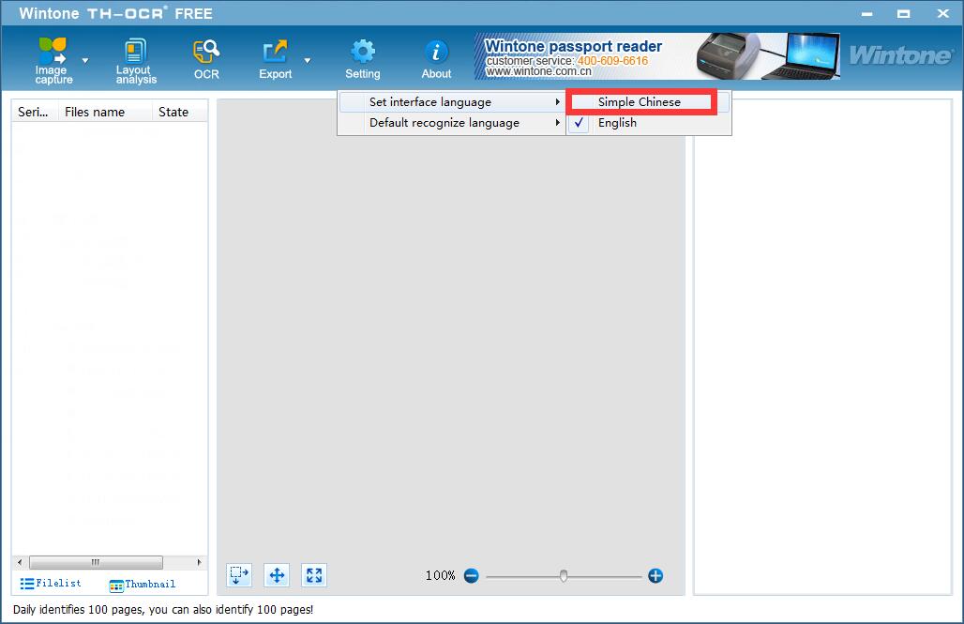Screen dimensions: 964x624
Task: Start OCR recognition
Action: [206, 52]
